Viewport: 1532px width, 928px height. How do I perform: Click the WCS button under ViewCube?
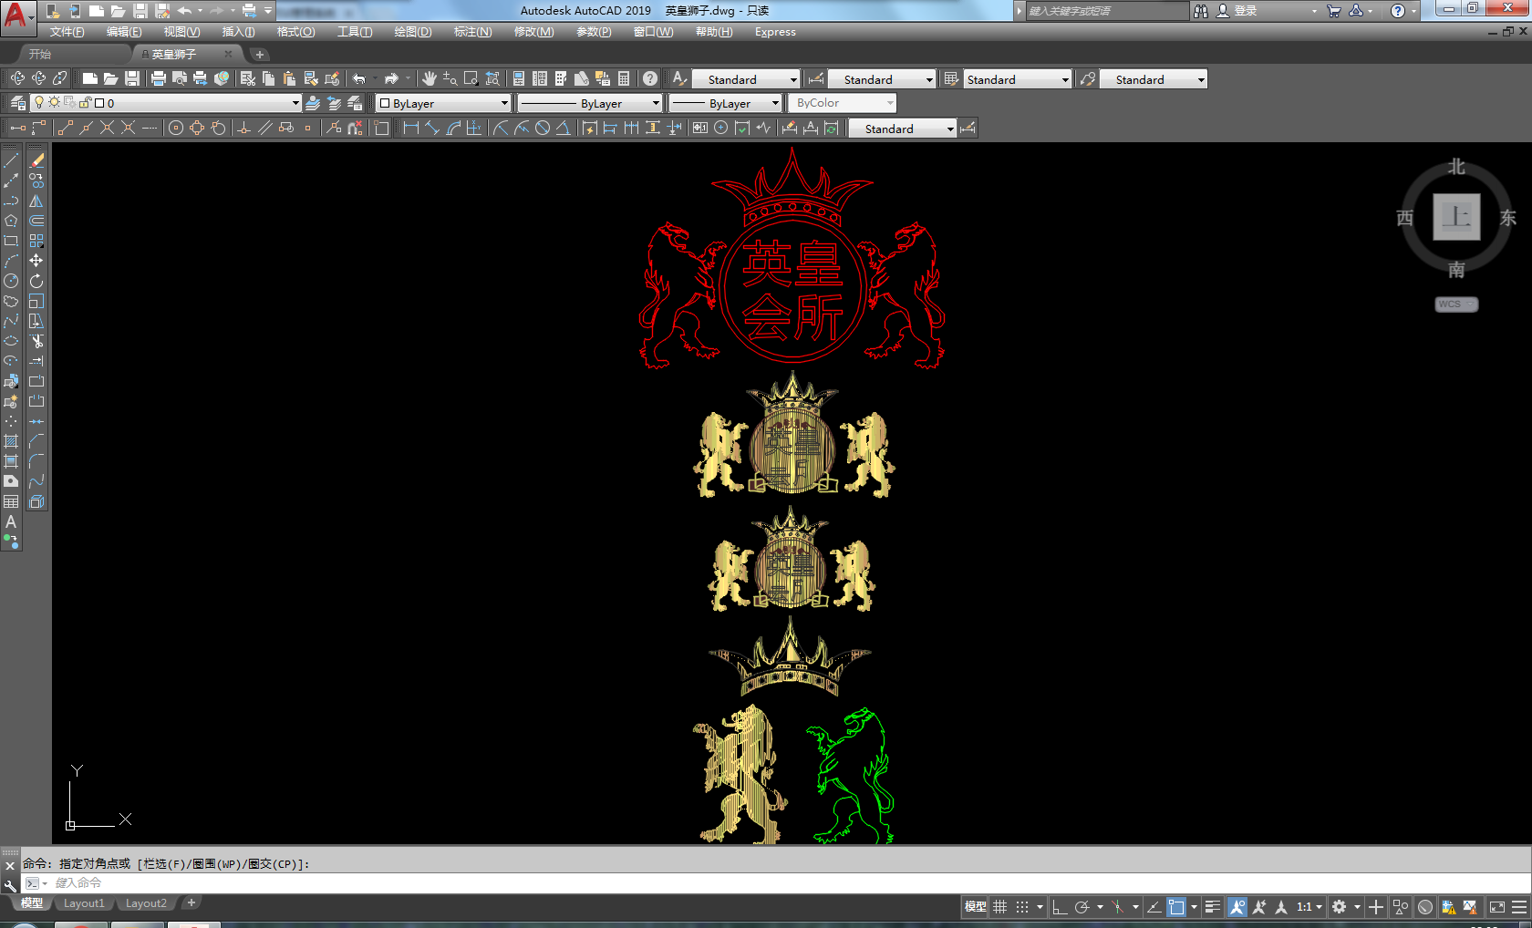tap(1456, 304)
